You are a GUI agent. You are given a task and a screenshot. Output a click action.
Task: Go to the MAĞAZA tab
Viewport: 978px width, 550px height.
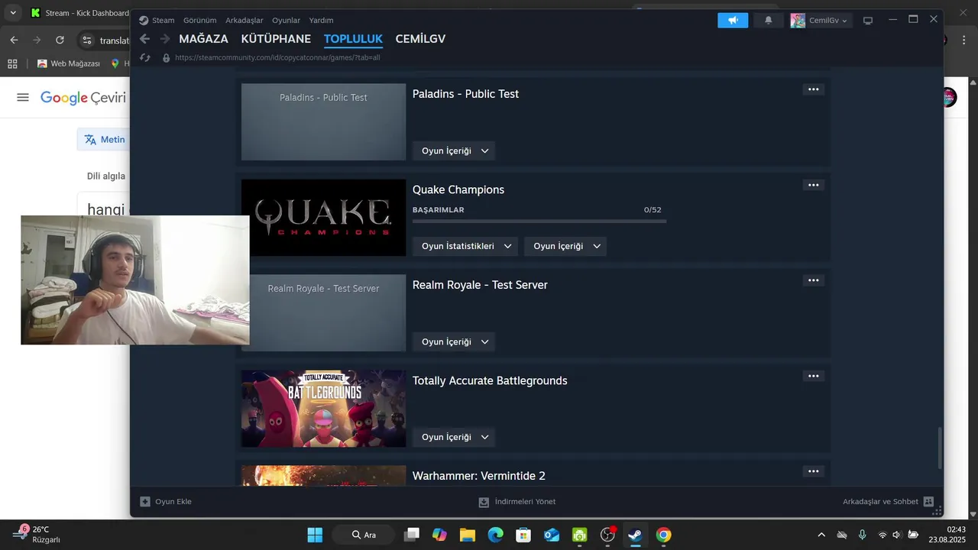[x=203, y=39]
